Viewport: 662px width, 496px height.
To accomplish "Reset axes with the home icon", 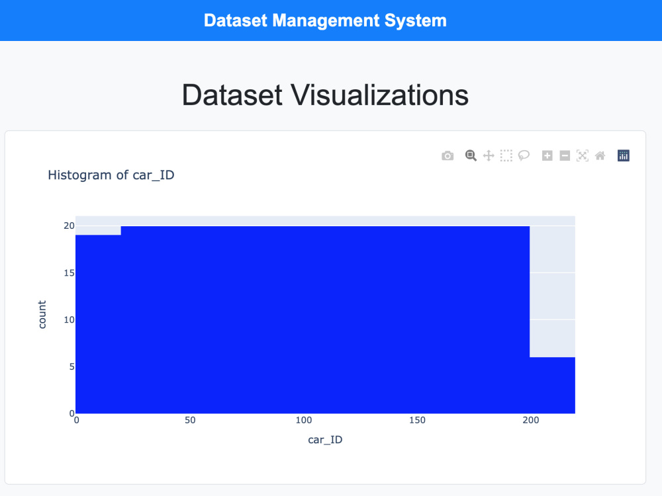I will (600, 155).
